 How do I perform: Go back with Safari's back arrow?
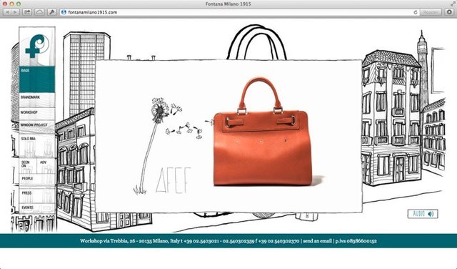coord(7,12)
